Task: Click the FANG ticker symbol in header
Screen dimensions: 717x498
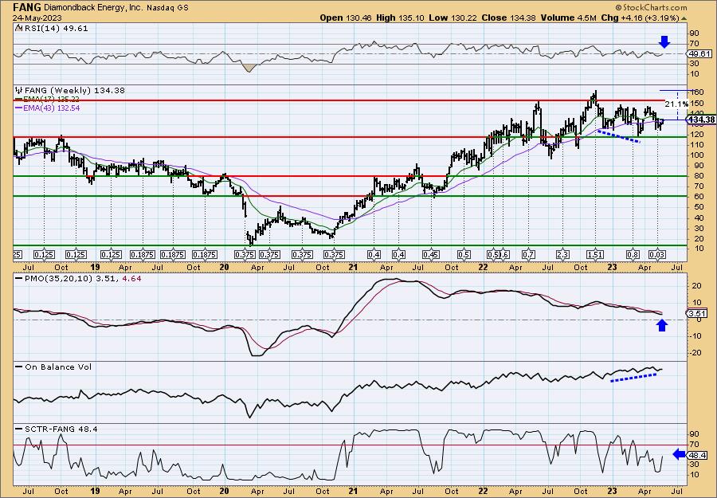Action: 27,7
